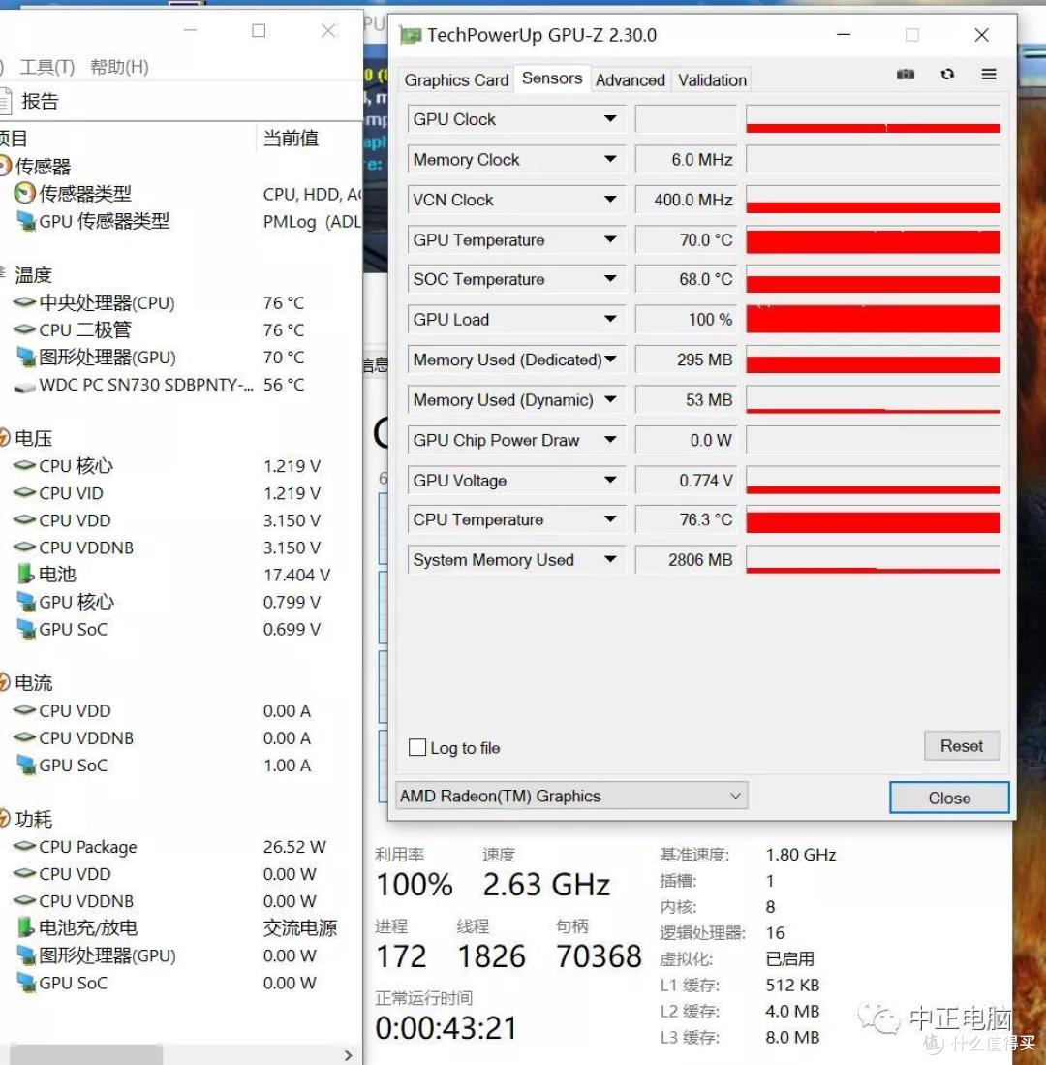1046x1065 pixels.
Task: Click the 电池充/放电 row icon
Action: click(x=26, y=927)
